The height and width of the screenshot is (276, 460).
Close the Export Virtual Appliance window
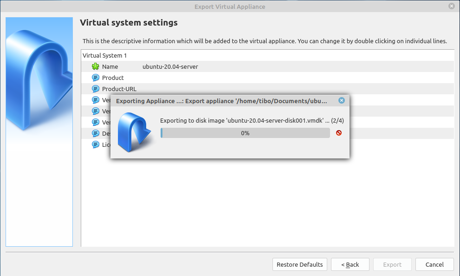click(x=452, y=6)
